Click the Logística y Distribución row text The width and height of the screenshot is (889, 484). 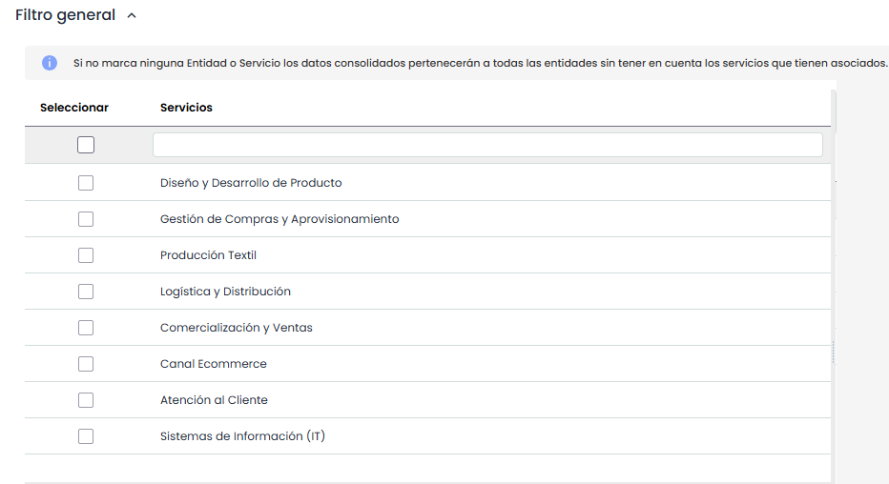click(225, 292)
